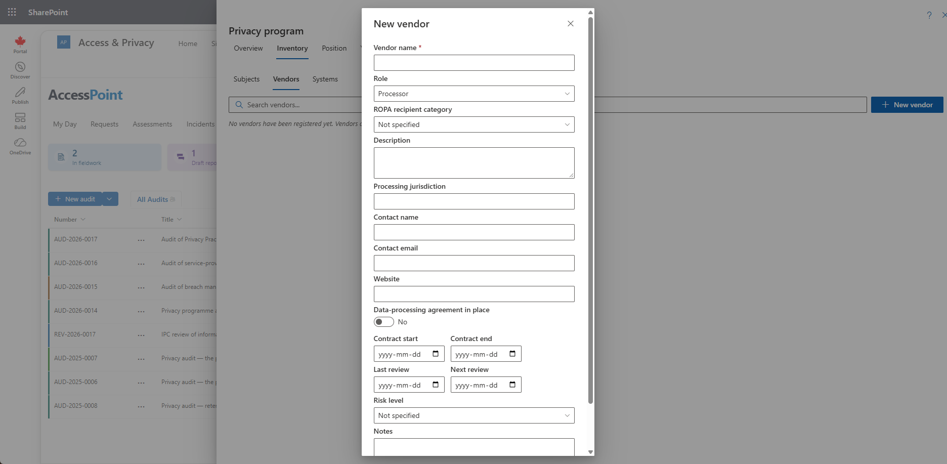This screenshot has width=947, height=464.
Task: Close the New vendor dialog
Action: click(x=571, y=24)
